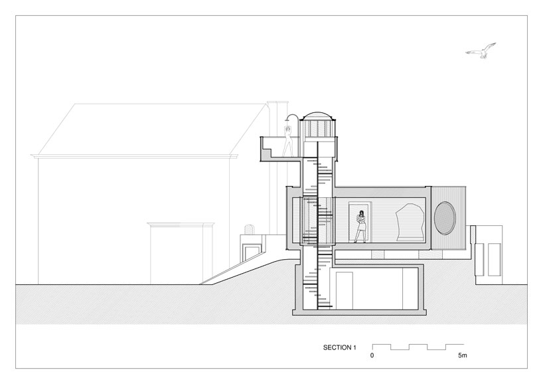Click the "SECTION 1" label

339,347
